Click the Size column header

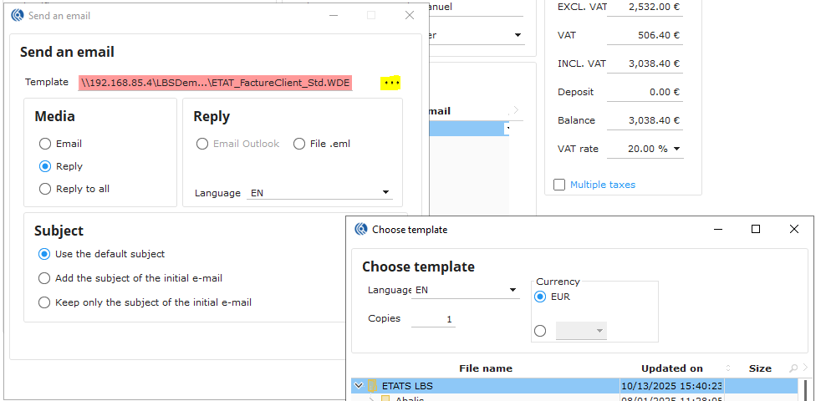point(760,368)
